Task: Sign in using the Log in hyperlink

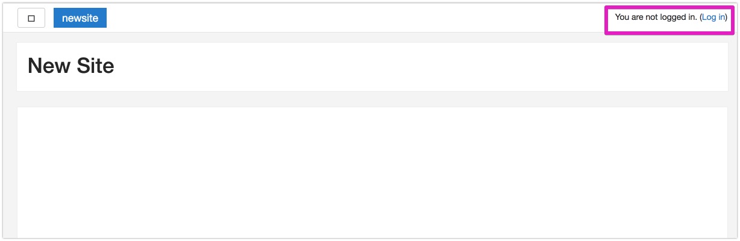Action: (713, 17)
